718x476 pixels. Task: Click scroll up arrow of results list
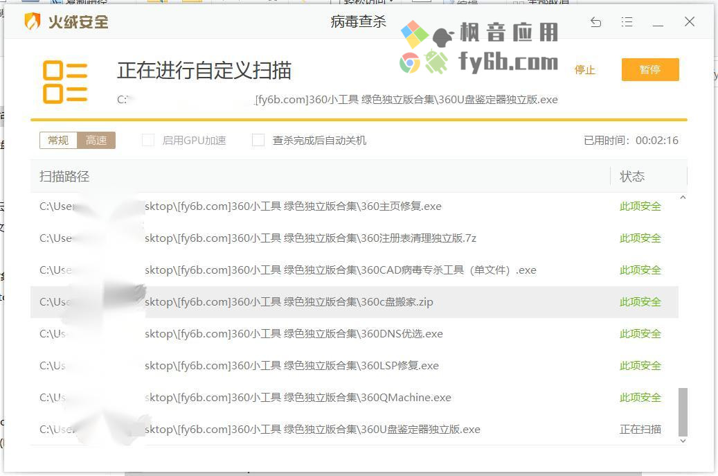pyautogui.click(x=683, y=197)
